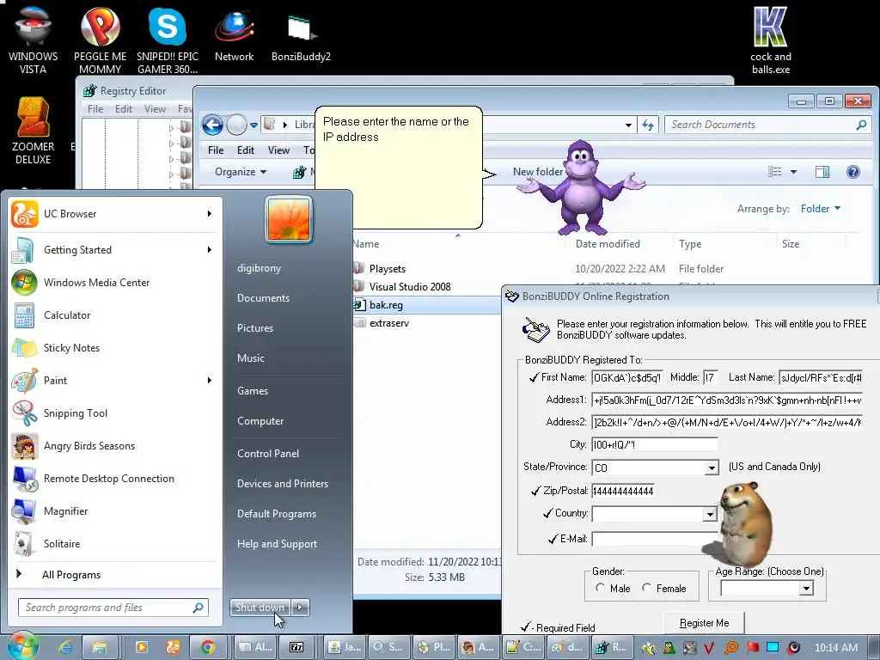Open Windows Explorer folder taskbar icon
This screenshot has width=880, height=660.
click(x=100, y=647)
